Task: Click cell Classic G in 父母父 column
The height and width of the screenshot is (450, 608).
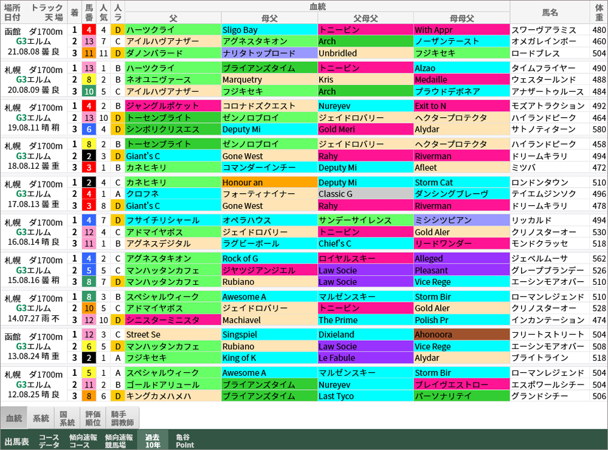Action: pos(365,194)
